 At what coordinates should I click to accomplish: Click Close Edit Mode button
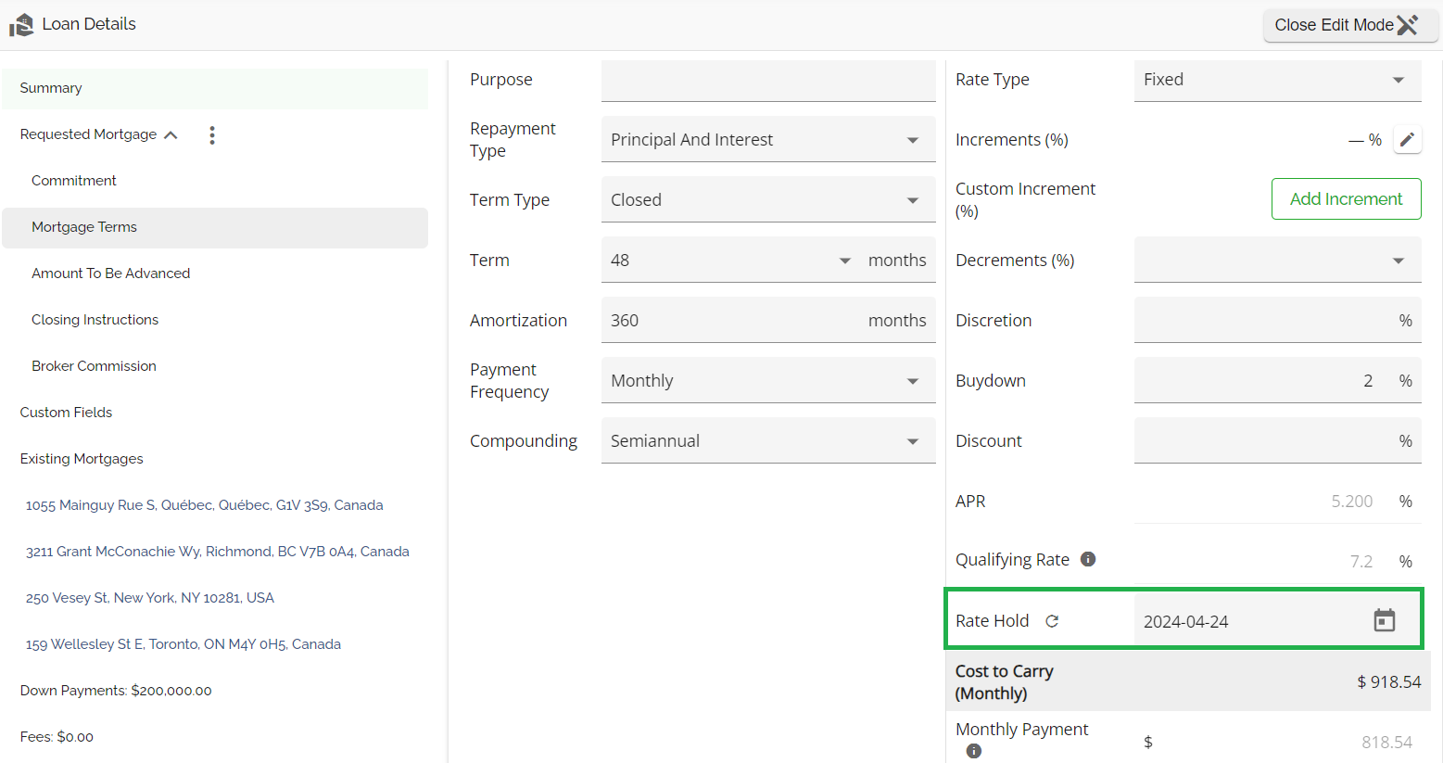tap(1349, 25)
